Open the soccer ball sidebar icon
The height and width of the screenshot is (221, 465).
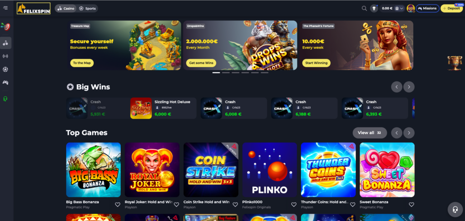pyautogui.click(x=5, y=70)
